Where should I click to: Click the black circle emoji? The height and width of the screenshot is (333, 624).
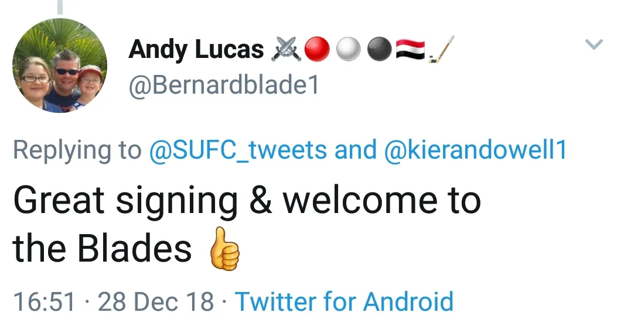tap(380, 50)
